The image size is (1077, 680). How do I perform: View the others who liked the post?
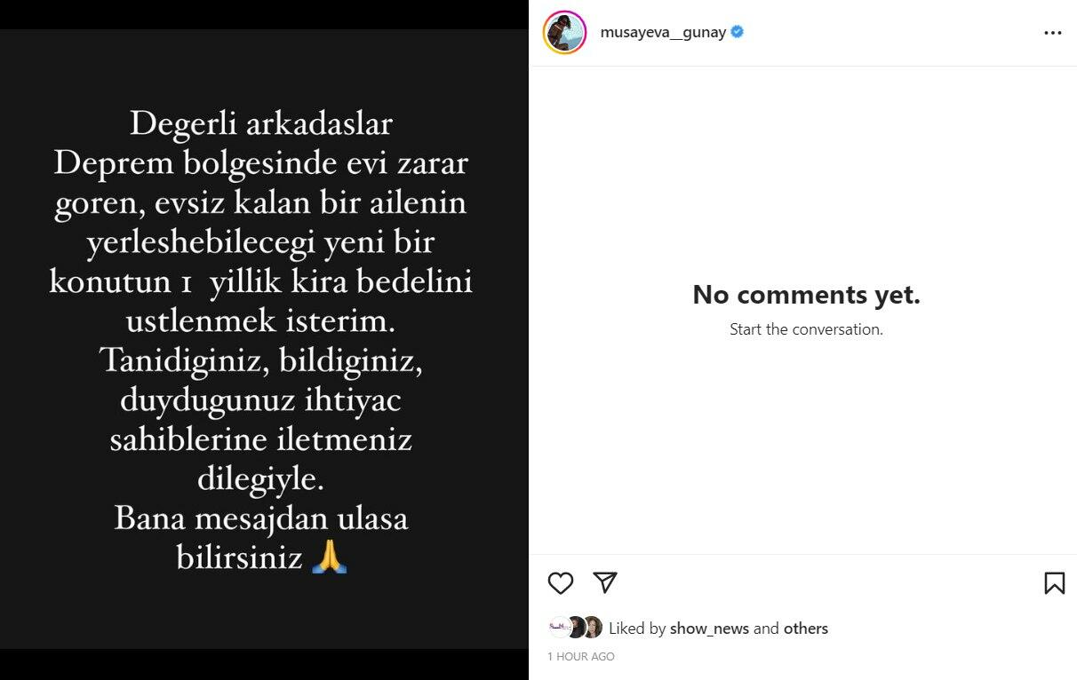[805, 629]
